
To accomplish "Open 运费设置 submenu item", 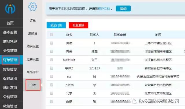I will coord(33,59).
